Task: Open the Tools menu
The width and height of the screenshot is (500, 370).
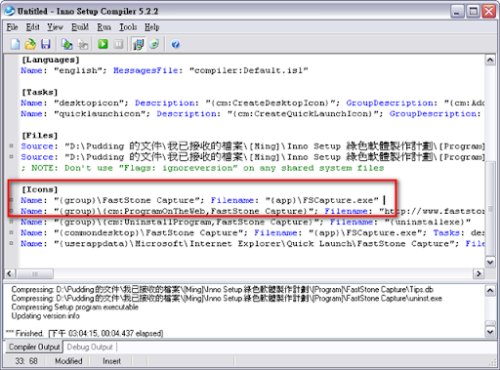Action: pyautogui.click(x=128, y=27)
